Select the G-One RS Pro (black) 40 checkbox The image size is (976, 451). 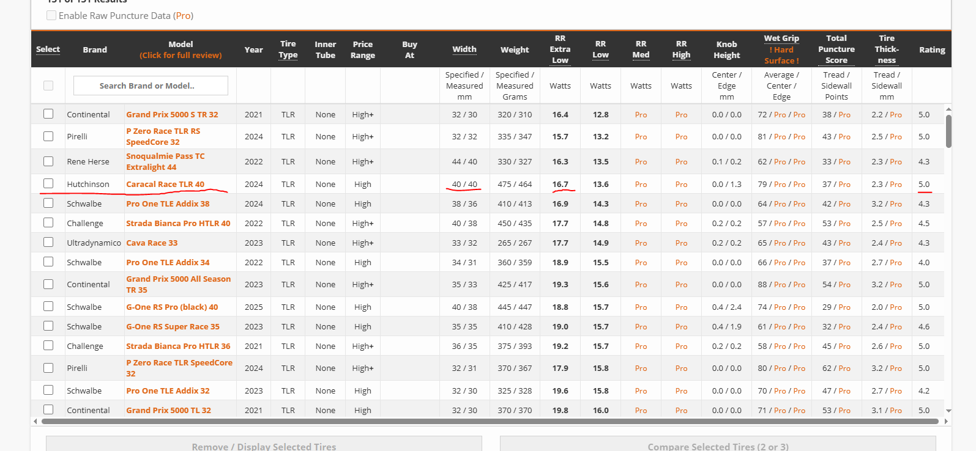click(48, 306)
